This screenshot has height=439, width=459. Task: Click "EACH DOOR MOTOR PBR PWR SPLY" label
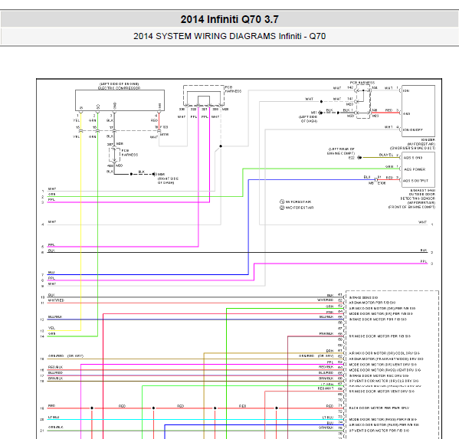pos(379,408)
